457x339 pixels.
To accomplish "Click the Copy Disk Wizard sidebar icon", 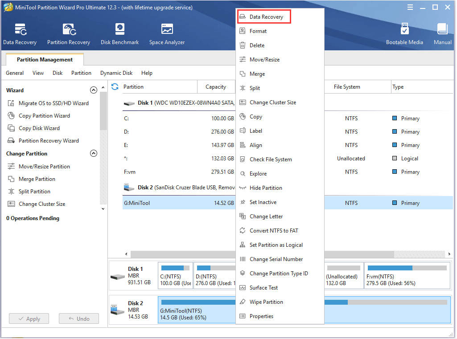I will coord(11,128).
